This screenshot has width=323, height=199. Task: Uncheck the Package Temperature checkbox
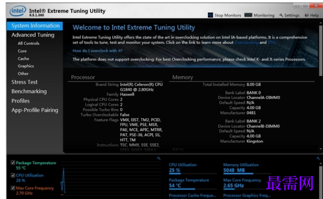click(x=13, y=163)
